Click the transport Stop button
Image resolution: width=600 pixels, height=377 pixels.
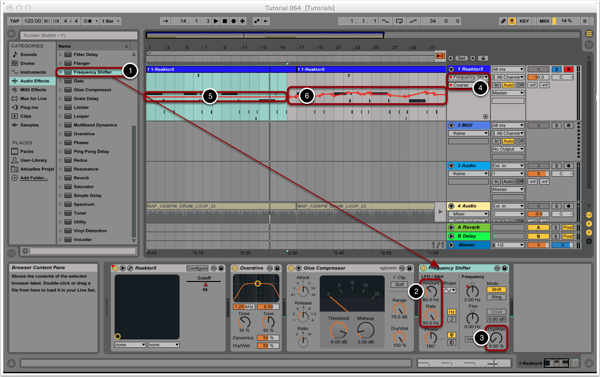tap(225, 21)
